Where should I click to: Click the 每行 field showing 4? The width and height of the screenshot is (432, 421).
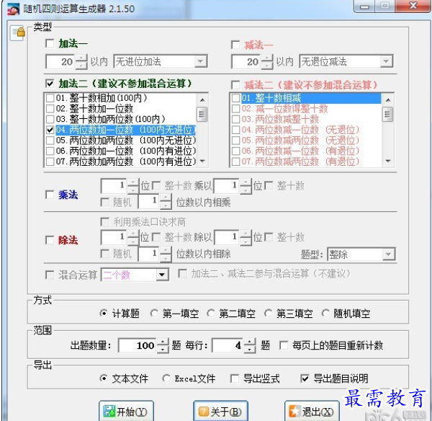coord(228,345)
